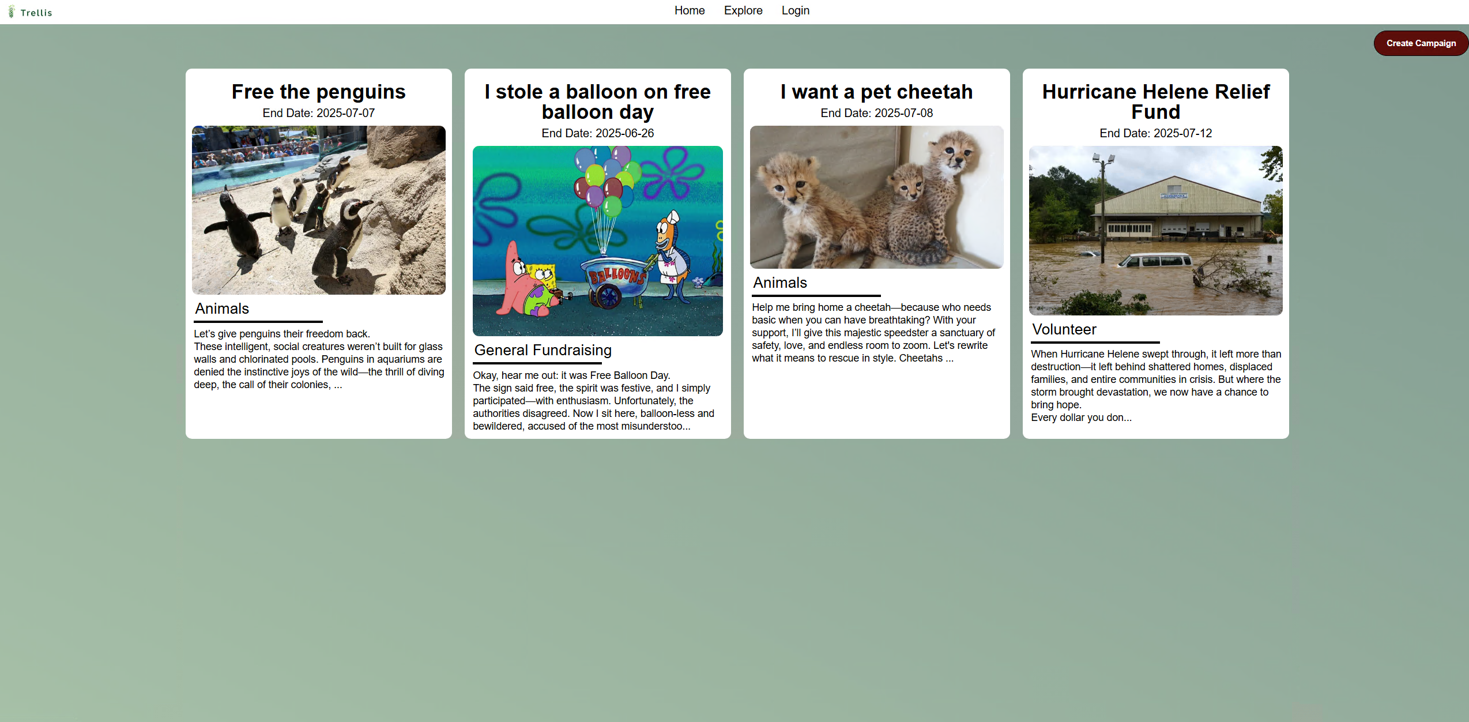Open the cheetah cubs photo

click(877, 197)
